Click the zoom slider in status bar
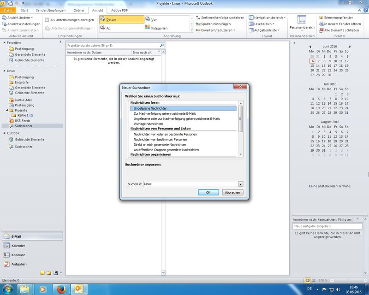Viewport: 369px width, 295px height. click(x=348, y=280)
